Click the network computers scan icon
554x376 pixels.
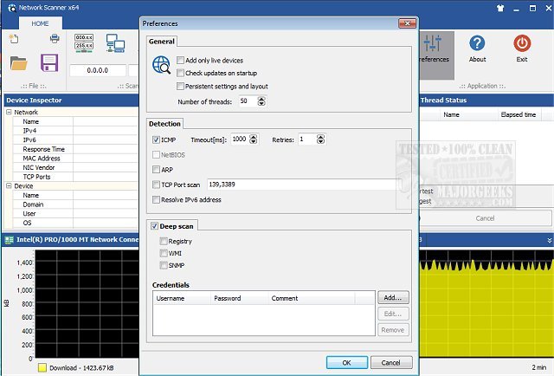114,42
